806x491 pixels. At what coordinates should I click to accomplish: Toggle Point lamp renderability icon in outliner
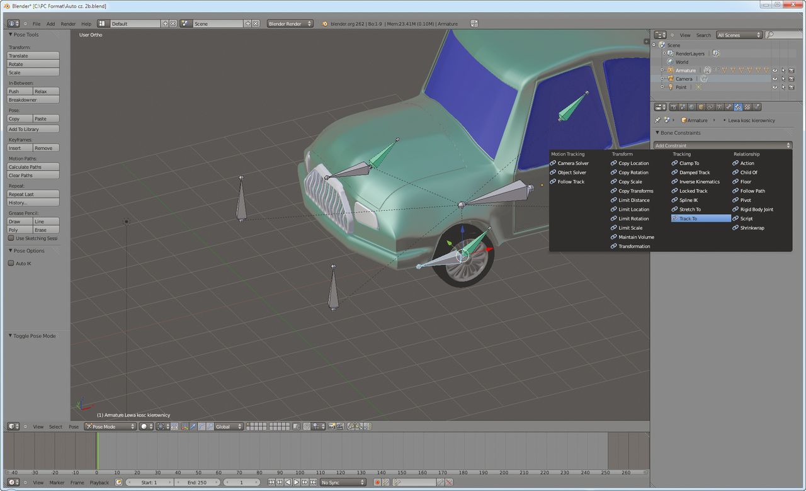point(791,87)
